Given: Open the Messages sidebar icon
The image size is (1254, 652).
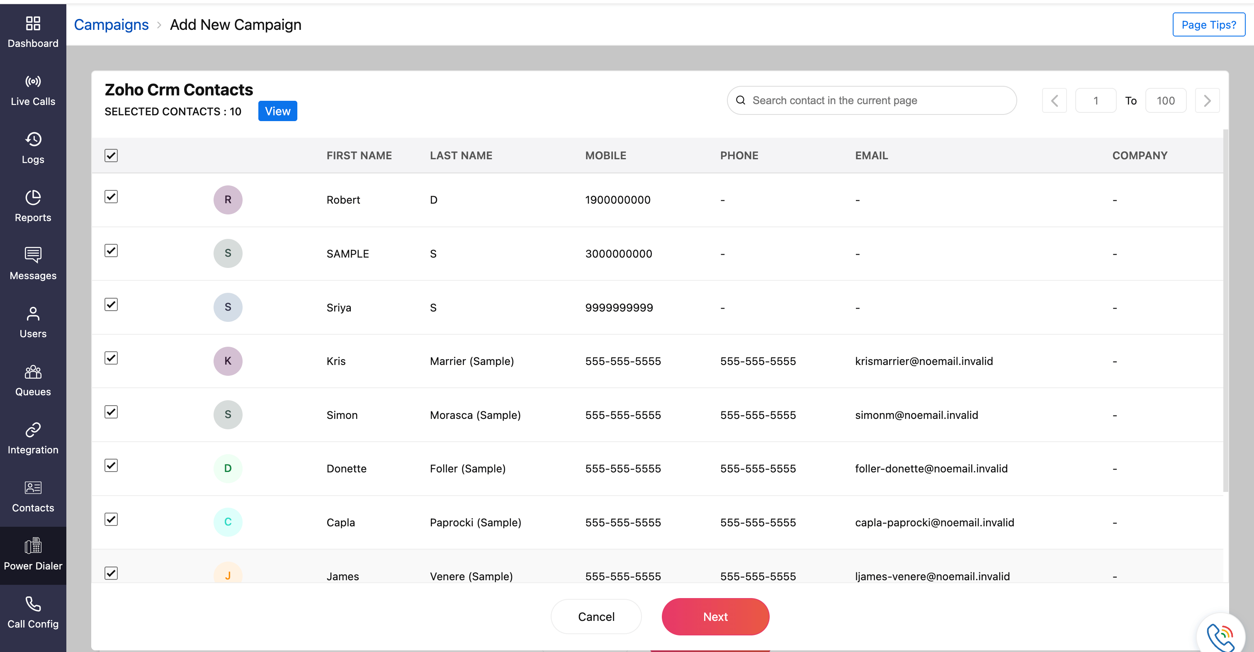Looking at the screenshot, I should click(x=33, y=255).
